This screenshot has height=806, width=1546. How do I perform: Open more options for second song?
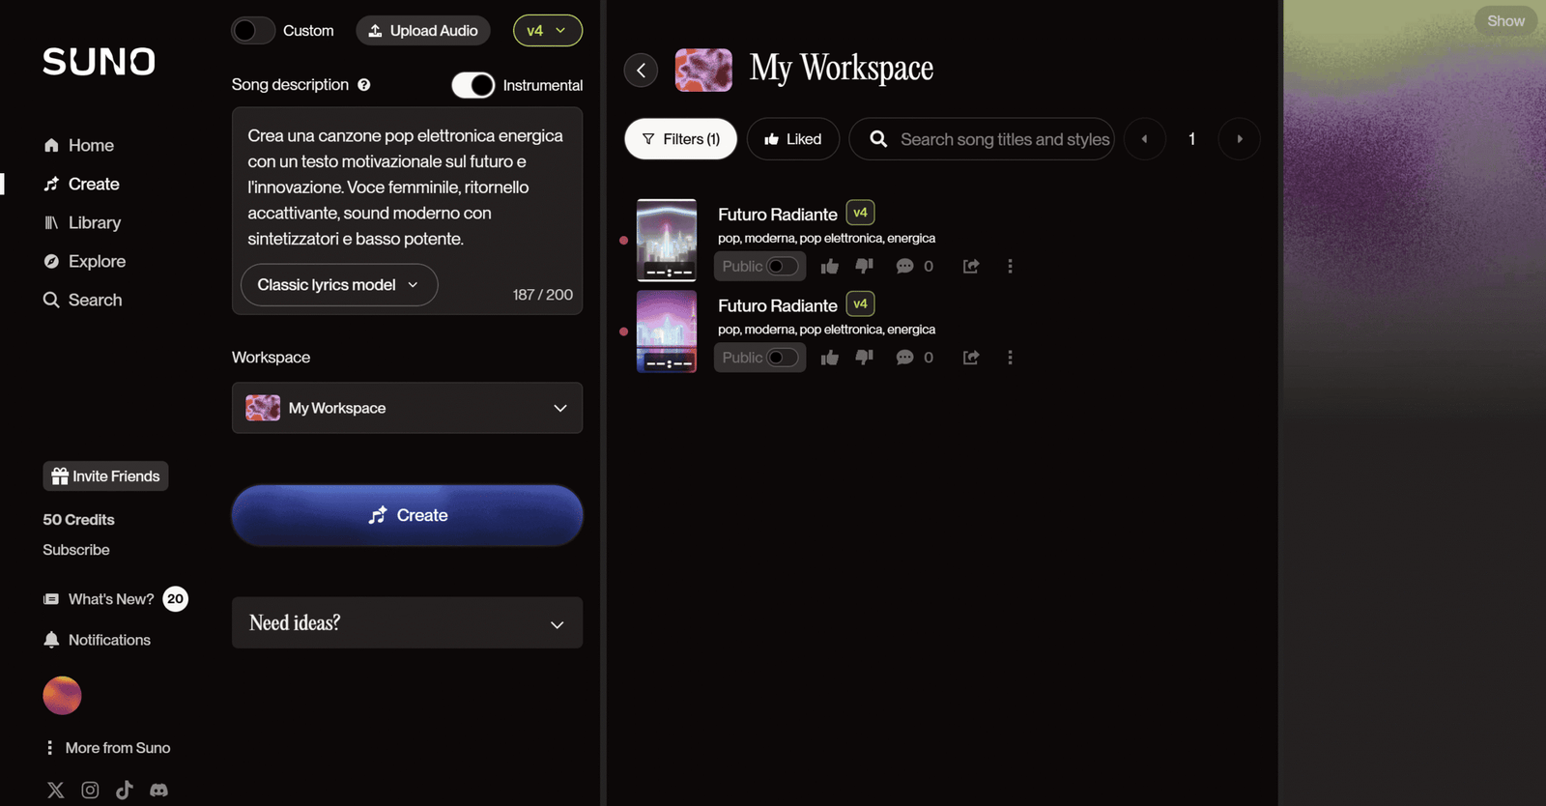[x=1010, y=358]
